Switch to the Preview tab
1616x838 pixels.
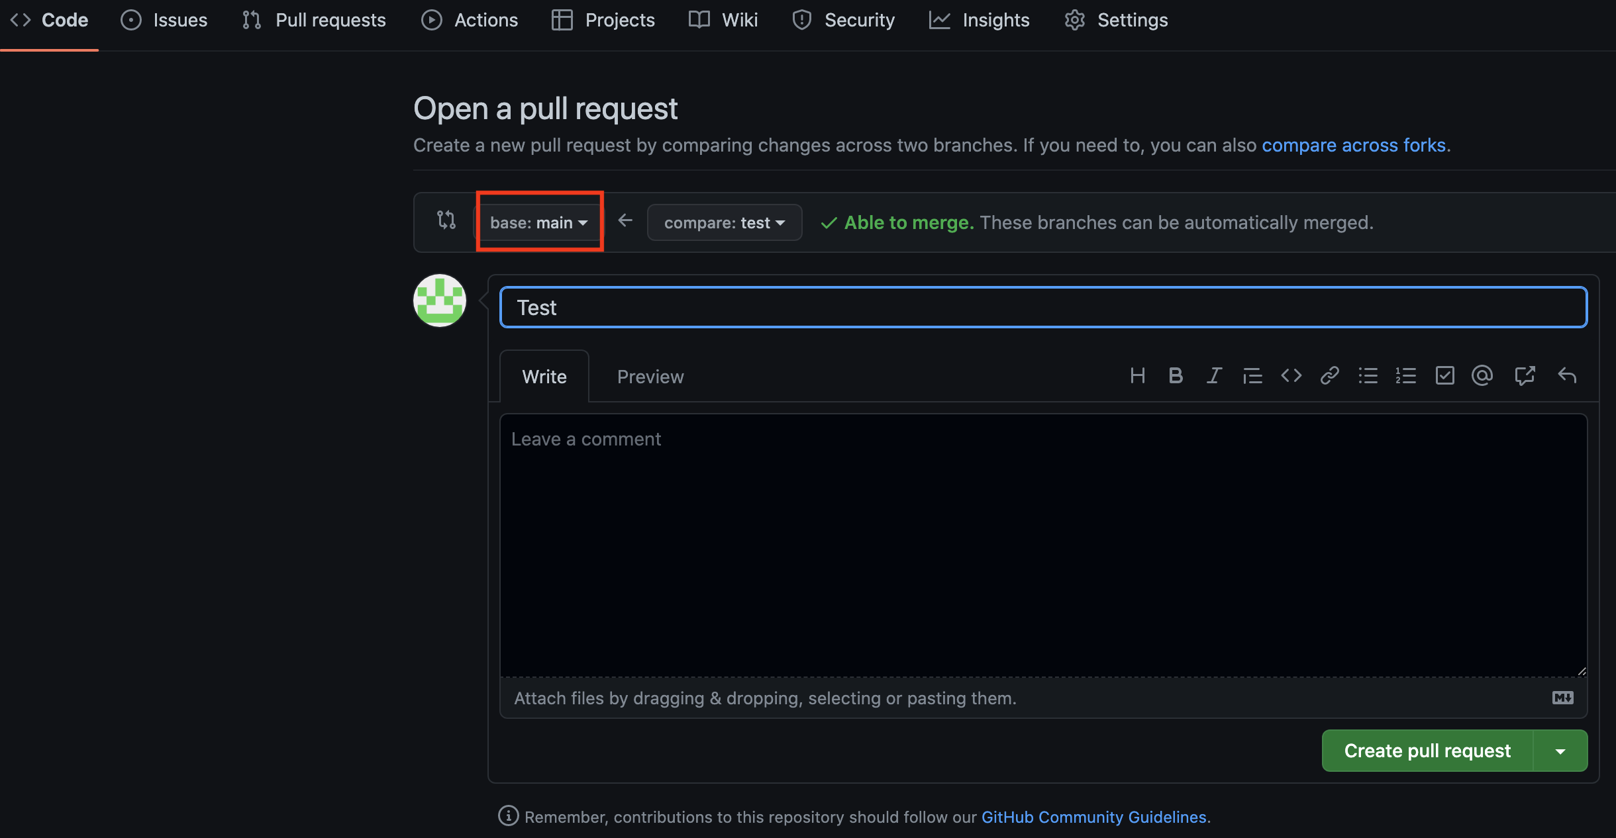[650, 377]
